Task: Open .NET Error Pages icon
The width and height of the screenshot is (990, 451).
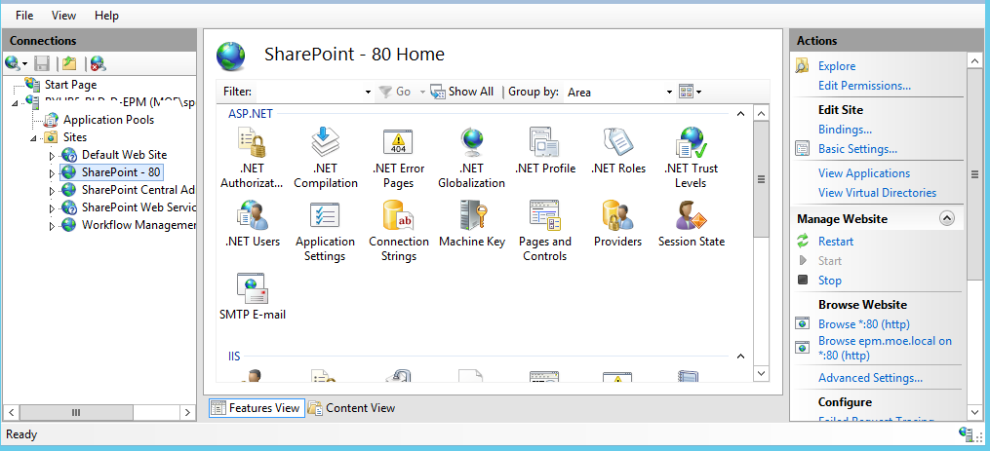Action: [398, 142]
